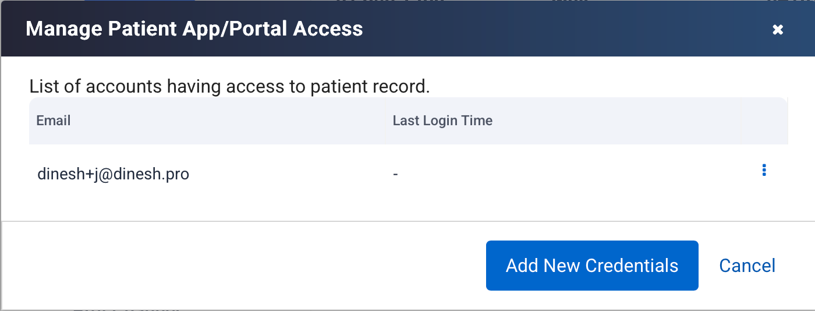
Task: Click the Email column header
Action: click(54, 121)
